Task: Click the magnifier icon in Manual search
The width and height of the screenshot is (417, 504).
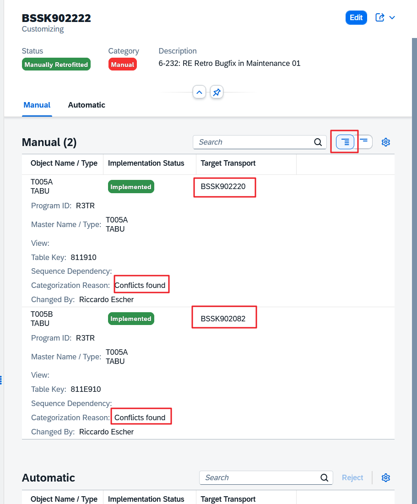Action: click(x=318, y=142)
